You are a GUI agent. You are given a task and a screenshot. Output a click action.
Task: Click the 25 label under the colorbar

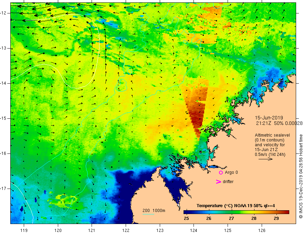187,219
